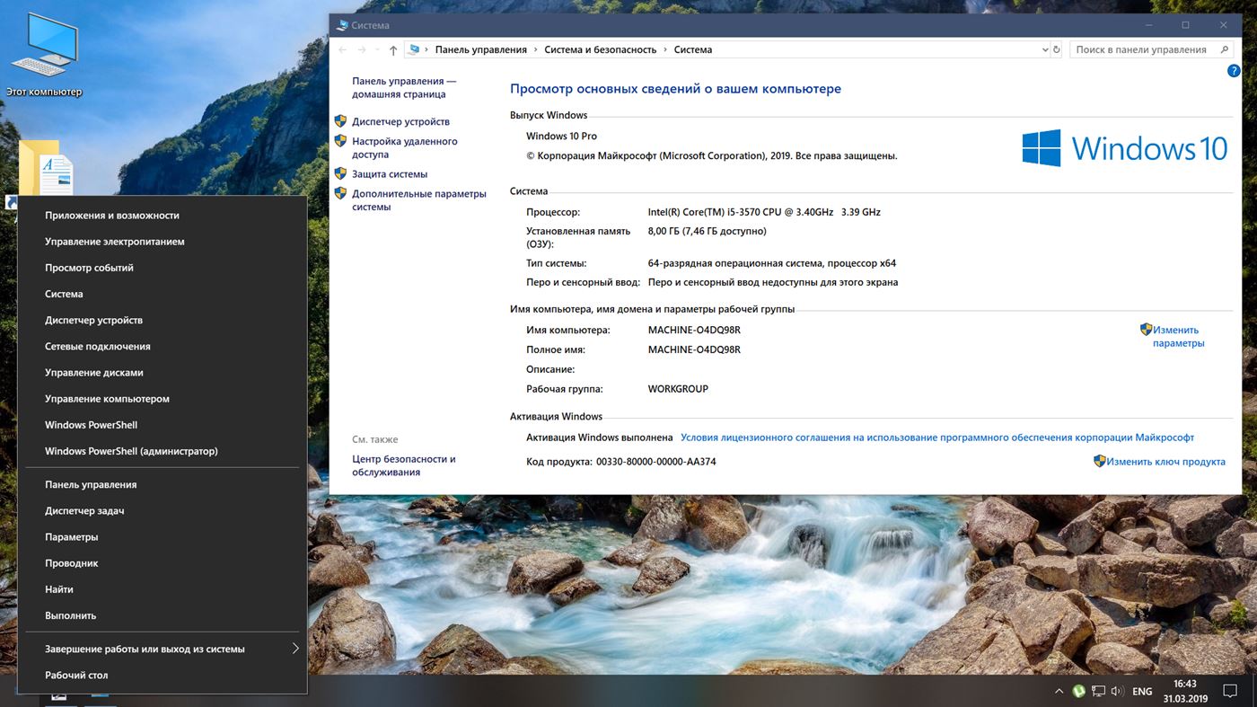The image size is (1257, 707).
Task: Click the Intel Core i5-3570 processor text
Action: 764,212
